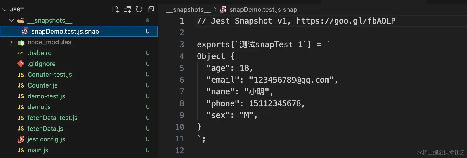Screen dimensions: 467x158
Task: Collapse the JEST project section
Action: (x=5, y=10)
